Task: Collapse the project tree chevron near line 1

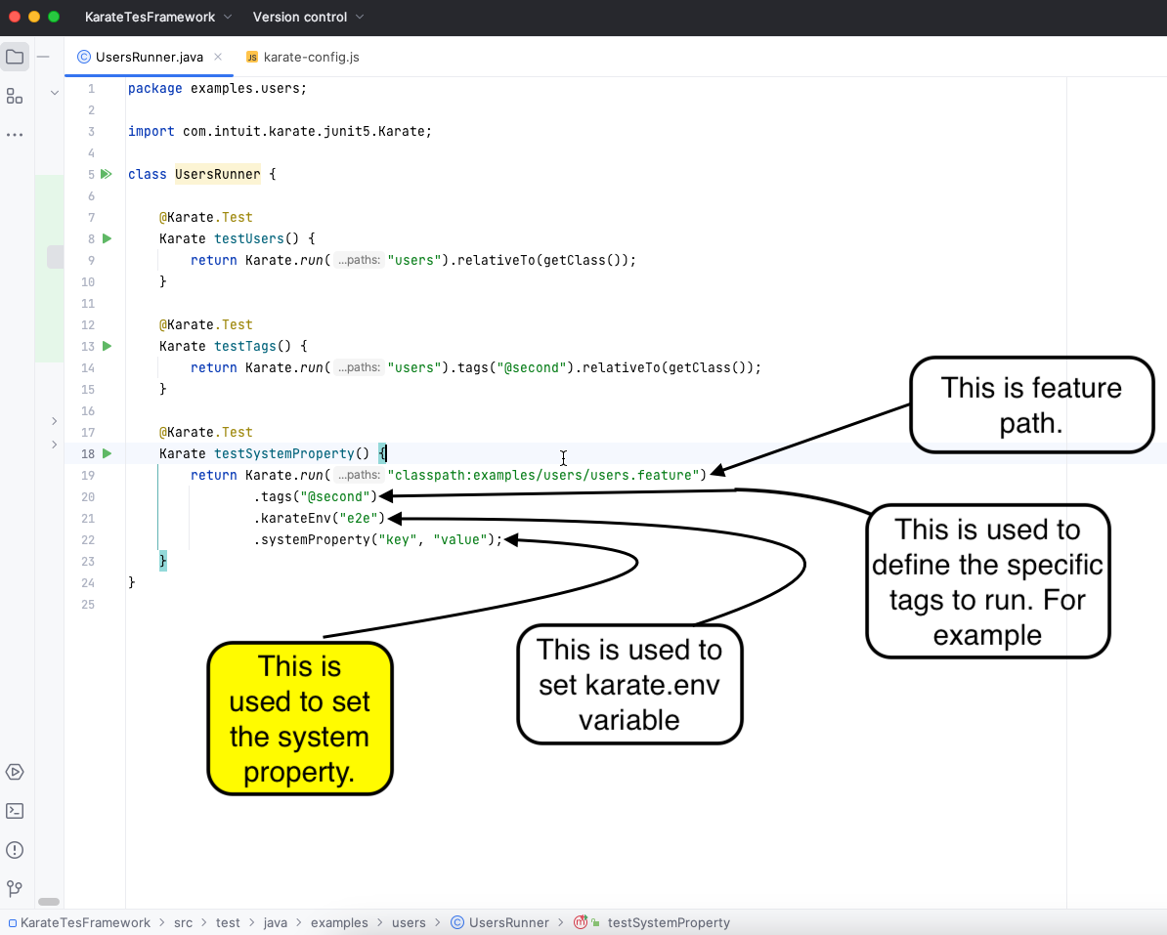Action: point(55,93)
